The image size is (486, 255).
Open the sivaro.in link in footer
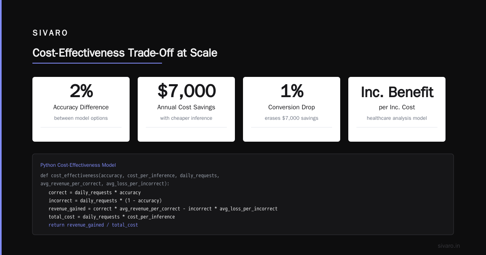point(449,246)
